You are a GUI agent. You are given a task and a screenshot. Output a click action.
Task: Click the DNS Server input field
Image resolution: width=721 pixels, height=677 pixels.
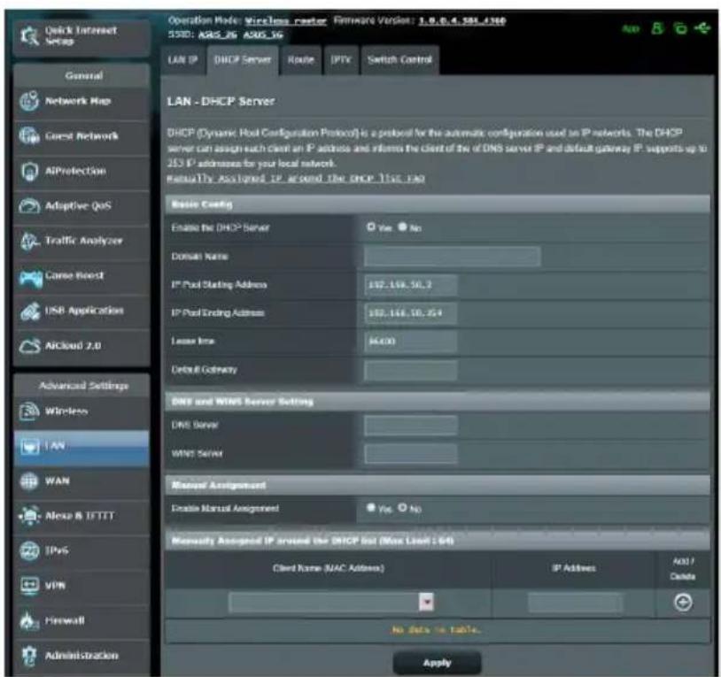pos(411,426)
